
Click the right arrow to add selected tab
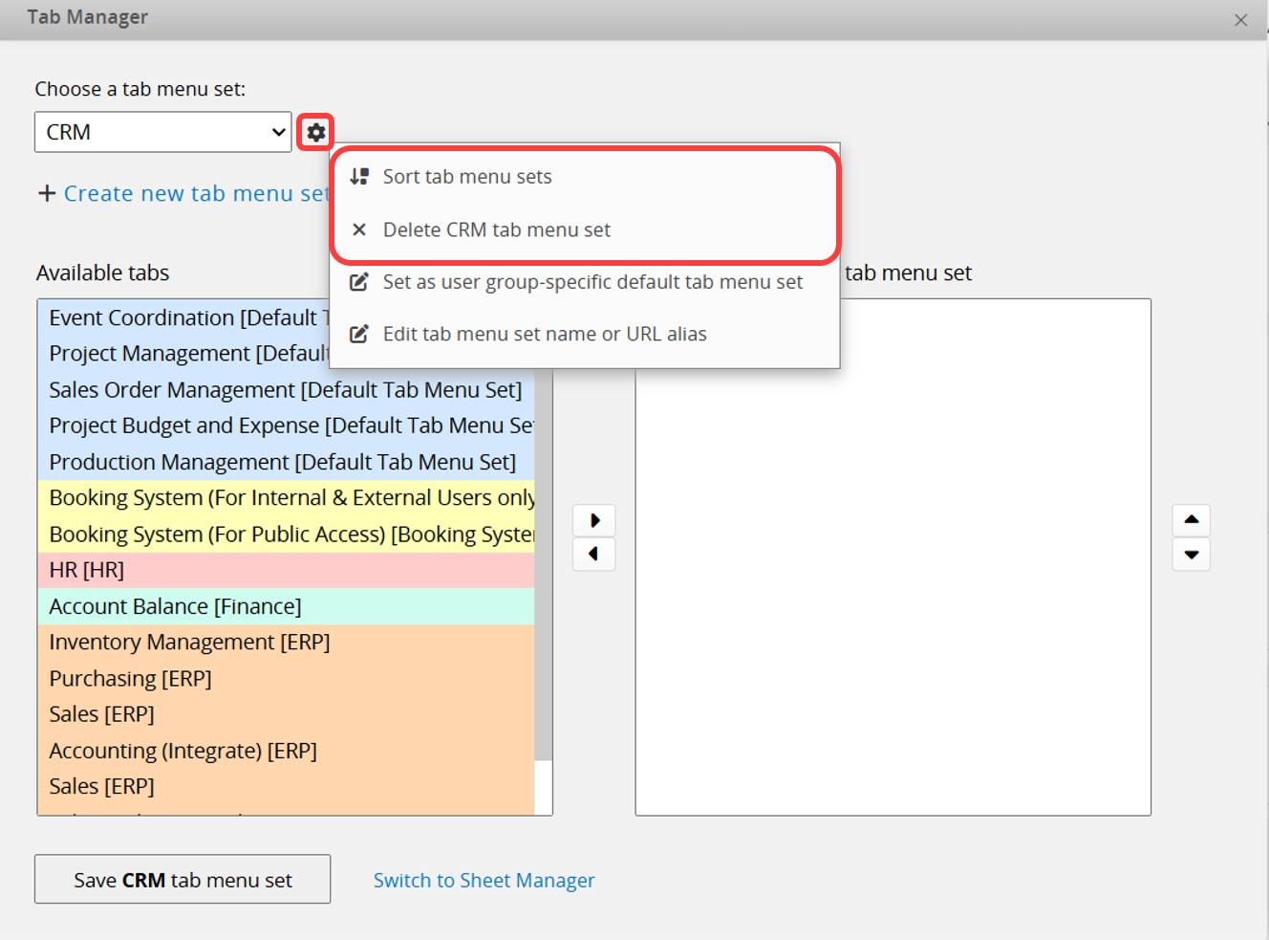(x=594, y=520)
